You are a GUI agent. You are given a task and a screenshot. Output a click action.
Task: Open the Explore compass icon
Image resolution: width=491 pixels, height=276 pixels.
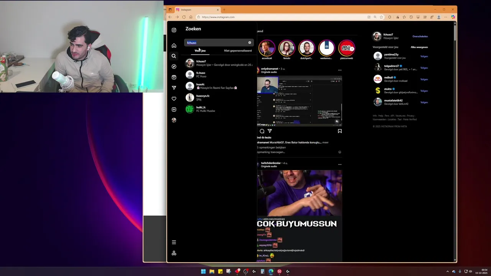pos(174,66)
